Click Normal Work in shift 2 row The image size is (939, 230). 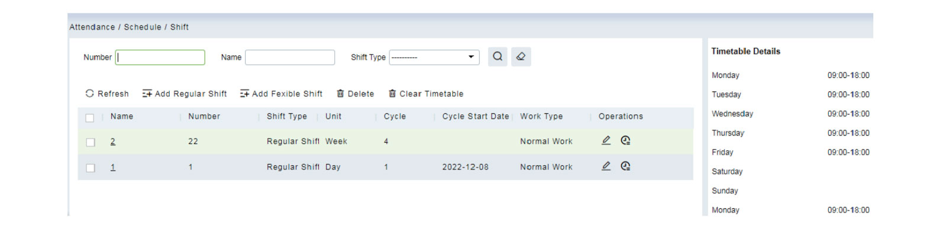pyautogui.click(x=546, y=142)
